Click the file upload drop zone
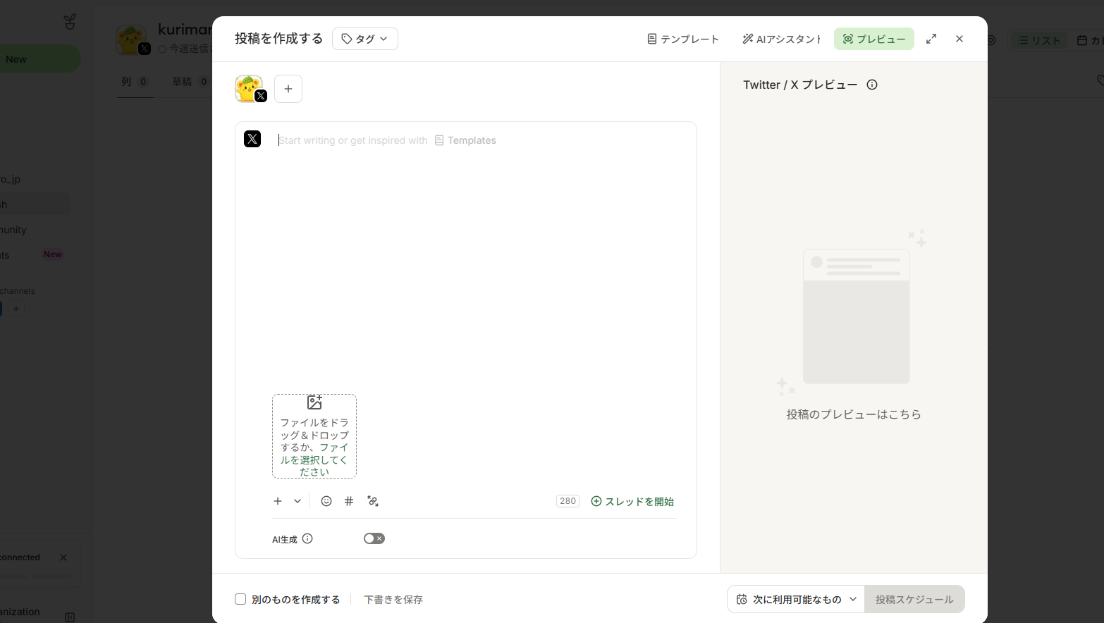1104x623 pixels. (x=314, y=436)
